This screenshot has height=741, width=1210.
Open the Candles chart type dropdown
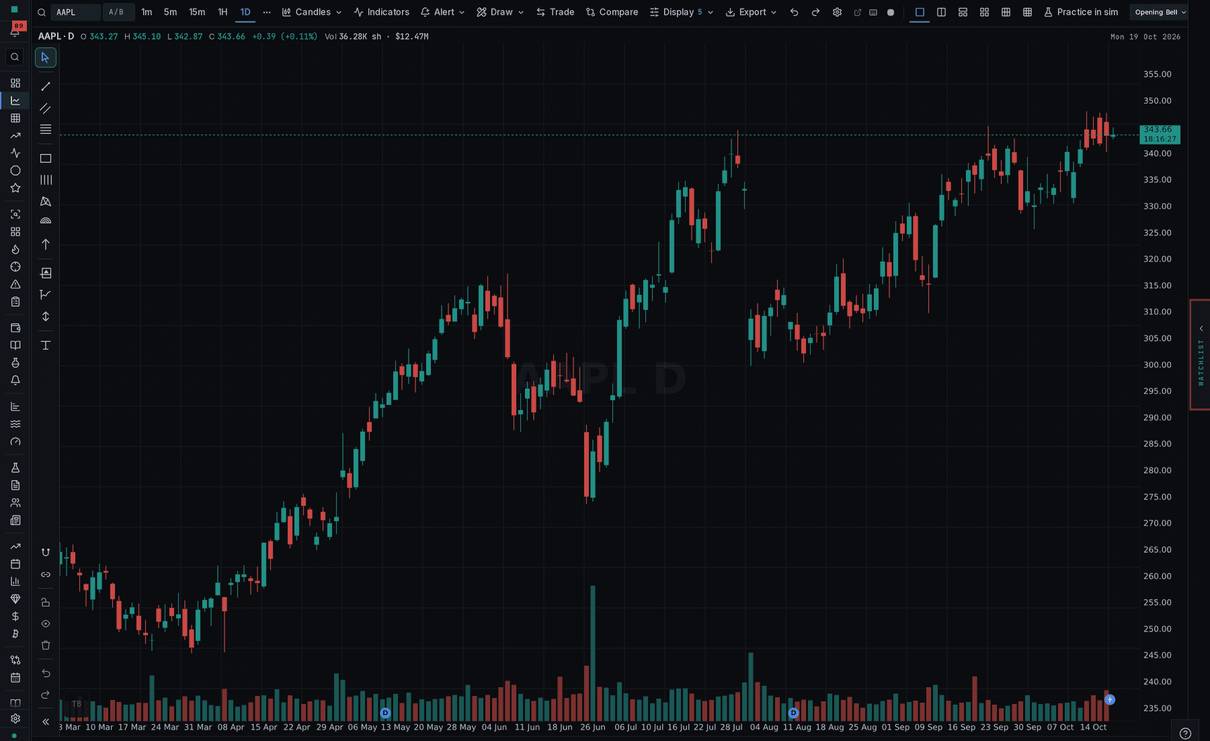point(312,12)
